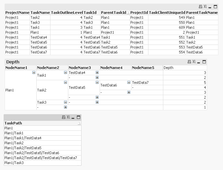Click the ParentTaskId column header
Image resolution: width=223 pixels, height=170 pixels.
click(113, 13)
